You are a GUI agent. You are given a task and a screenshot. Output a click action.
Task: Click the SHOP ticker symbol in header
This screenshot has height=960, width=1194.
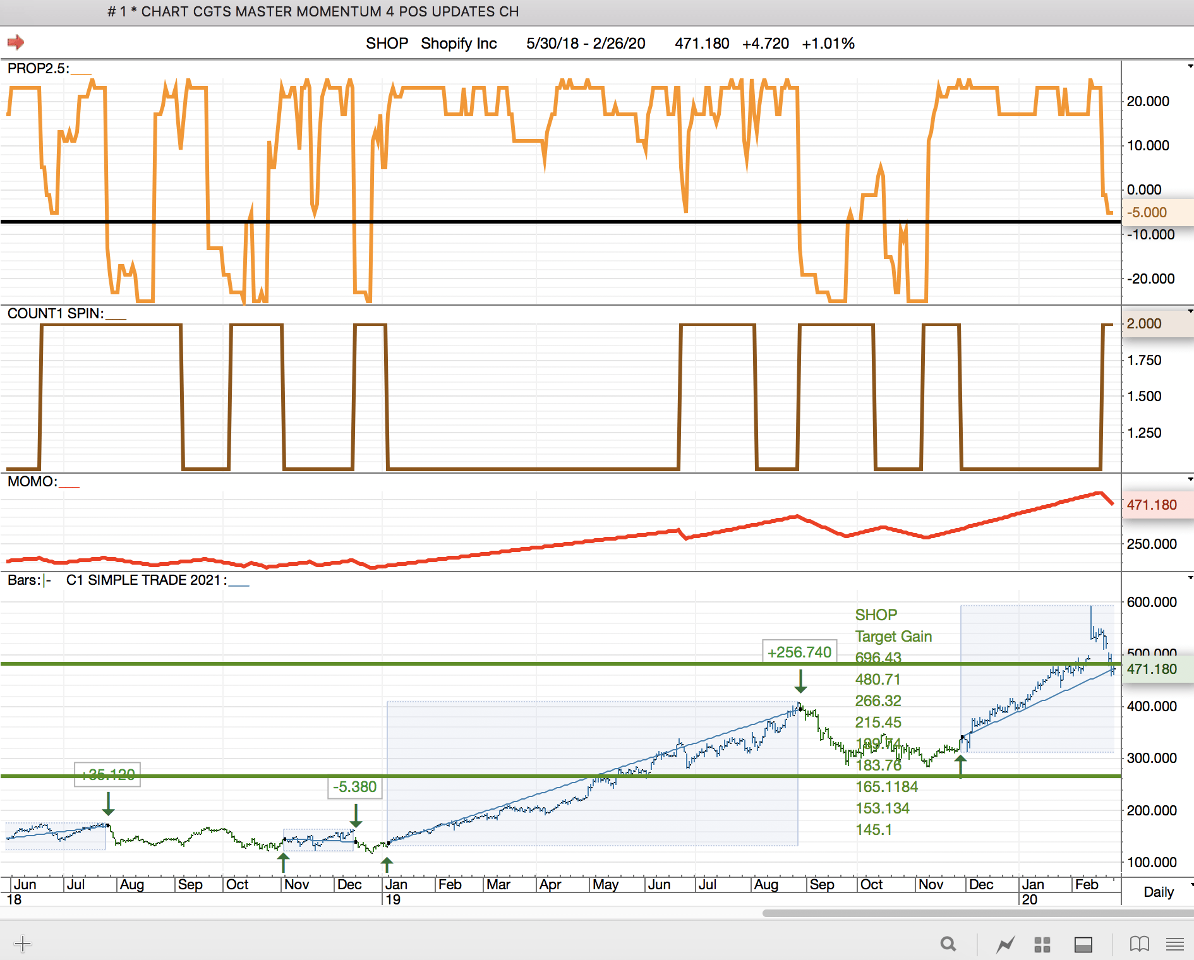click(387, 43)
